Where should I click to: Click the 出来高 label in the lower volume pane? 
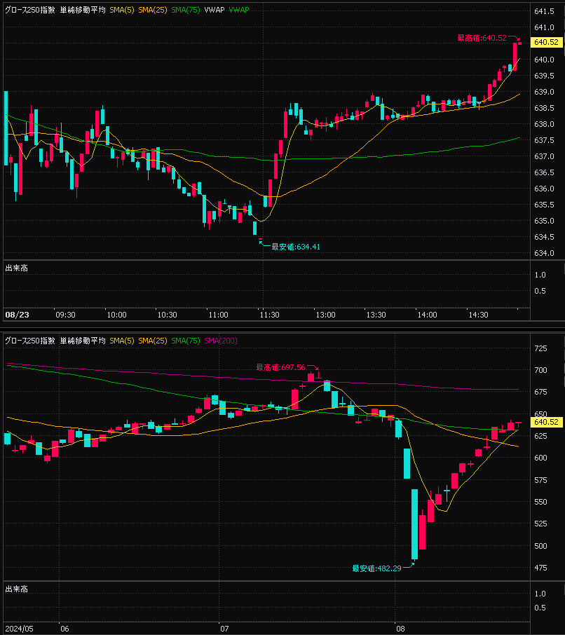[17, 589]
